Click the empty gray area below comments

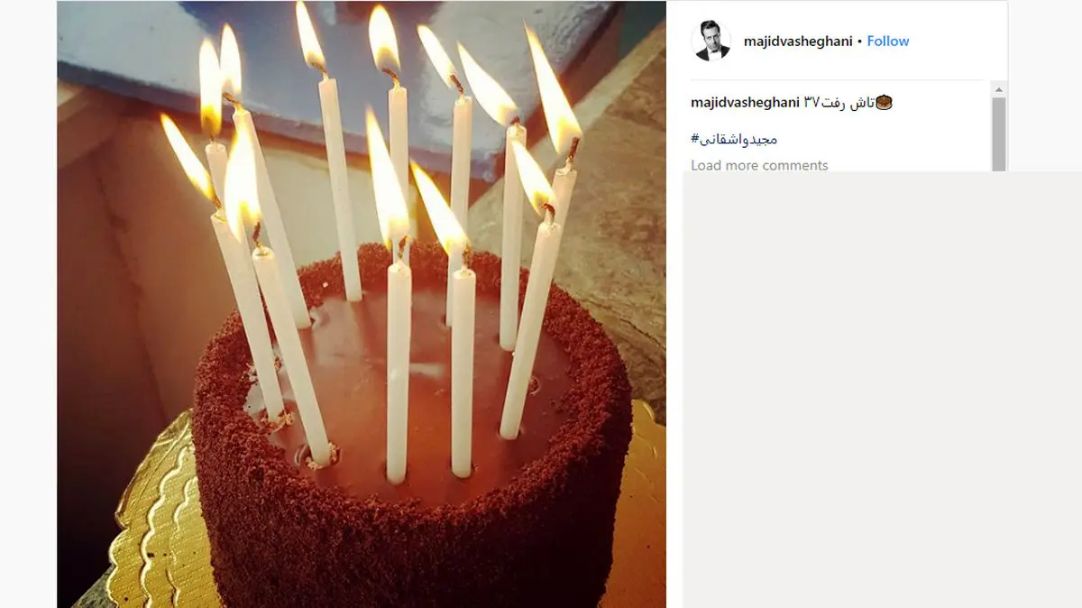(882, 389)
